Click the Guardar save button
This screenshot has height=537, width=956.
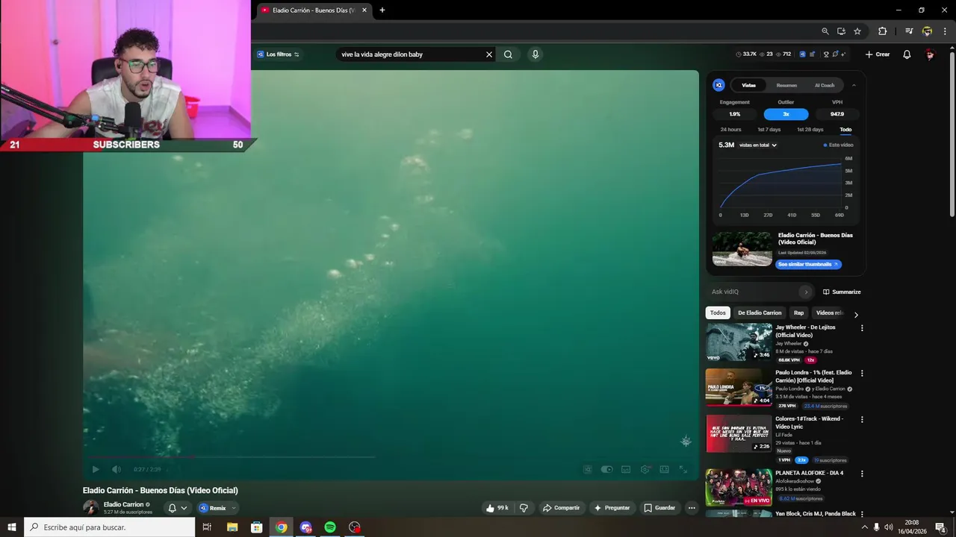[659, 508]
